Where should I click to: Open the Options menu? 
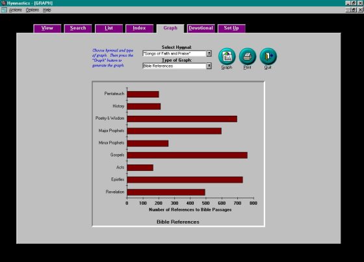[x=32, y=10]
